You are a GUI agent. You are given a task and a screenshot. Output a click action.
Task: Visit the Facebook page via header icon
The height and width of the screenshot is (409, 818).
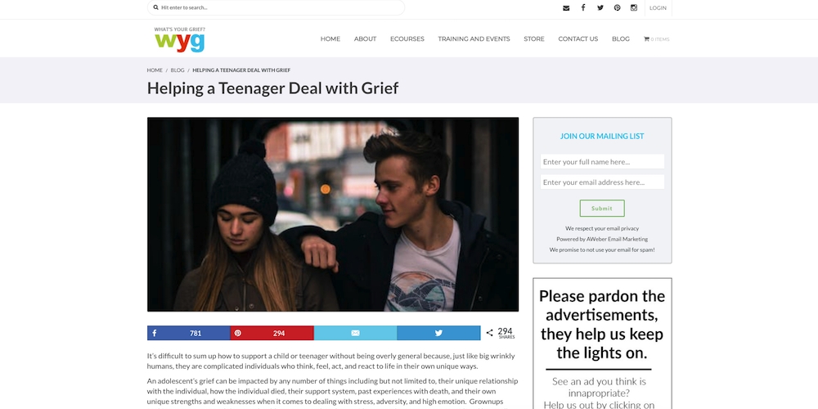583,8
